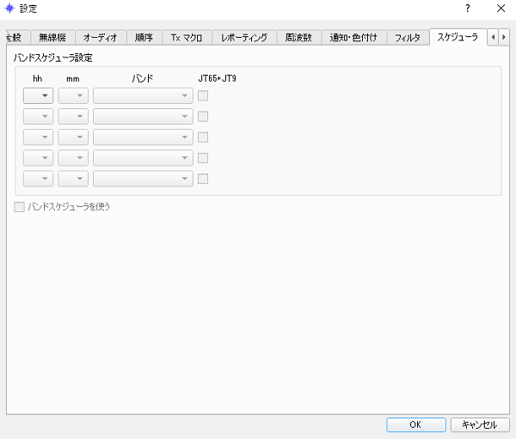Screen dimensions: 516x439
Task: Check JT65+JT9 box in first row
Action: click(203, 95)
